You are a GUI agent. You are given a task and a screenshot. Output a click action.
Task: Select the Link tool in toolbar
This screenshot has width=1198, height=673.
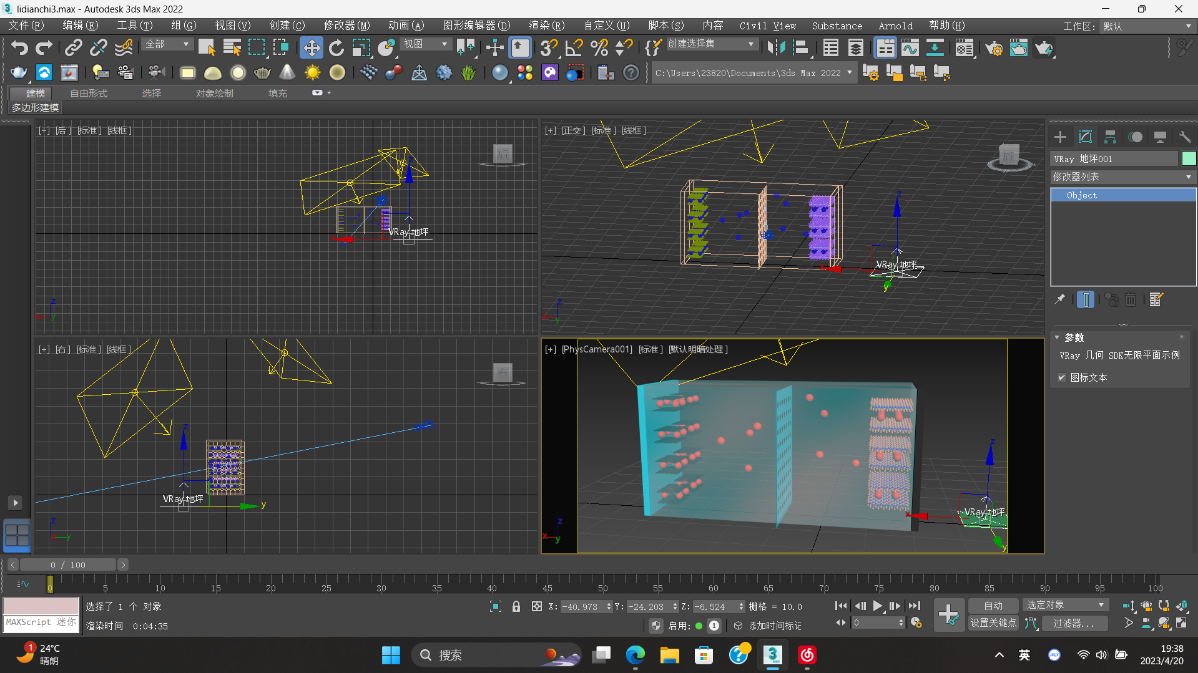[x=74, y=48]
